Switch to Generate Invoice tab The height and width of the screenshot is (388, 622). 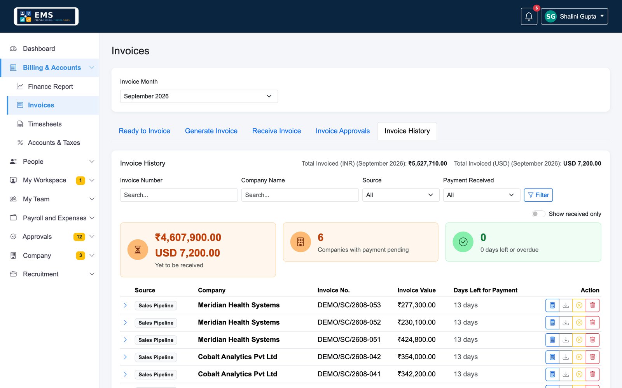(211, 131)
